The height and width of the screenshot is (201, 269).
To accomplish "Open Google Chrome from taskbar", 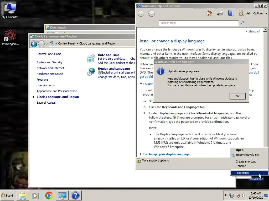I will [x=49, y=196].
